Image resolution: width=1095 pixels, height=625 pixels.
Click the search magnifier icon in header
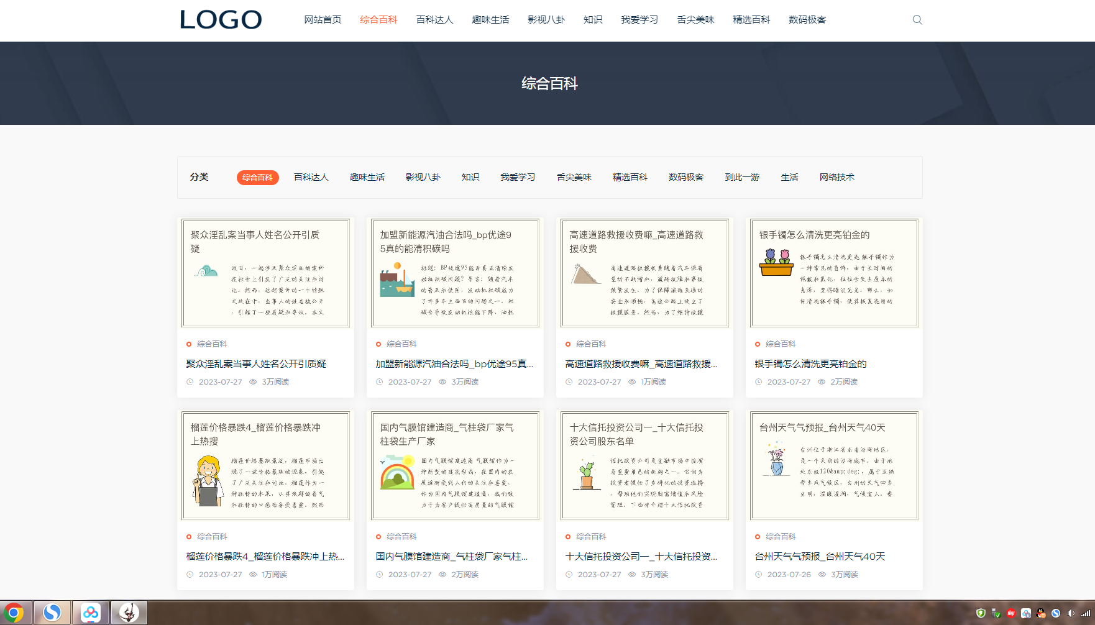click(917, 20)
